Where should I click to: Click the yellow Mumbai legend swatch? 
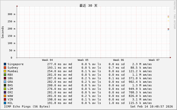pyautogui.click(x=5, y=71)
